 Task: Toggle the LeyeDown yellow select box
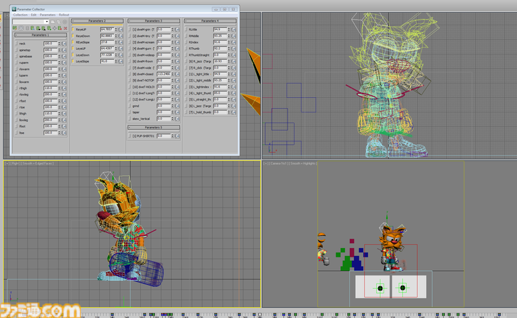pyautogui.click(x=73, y=55)
